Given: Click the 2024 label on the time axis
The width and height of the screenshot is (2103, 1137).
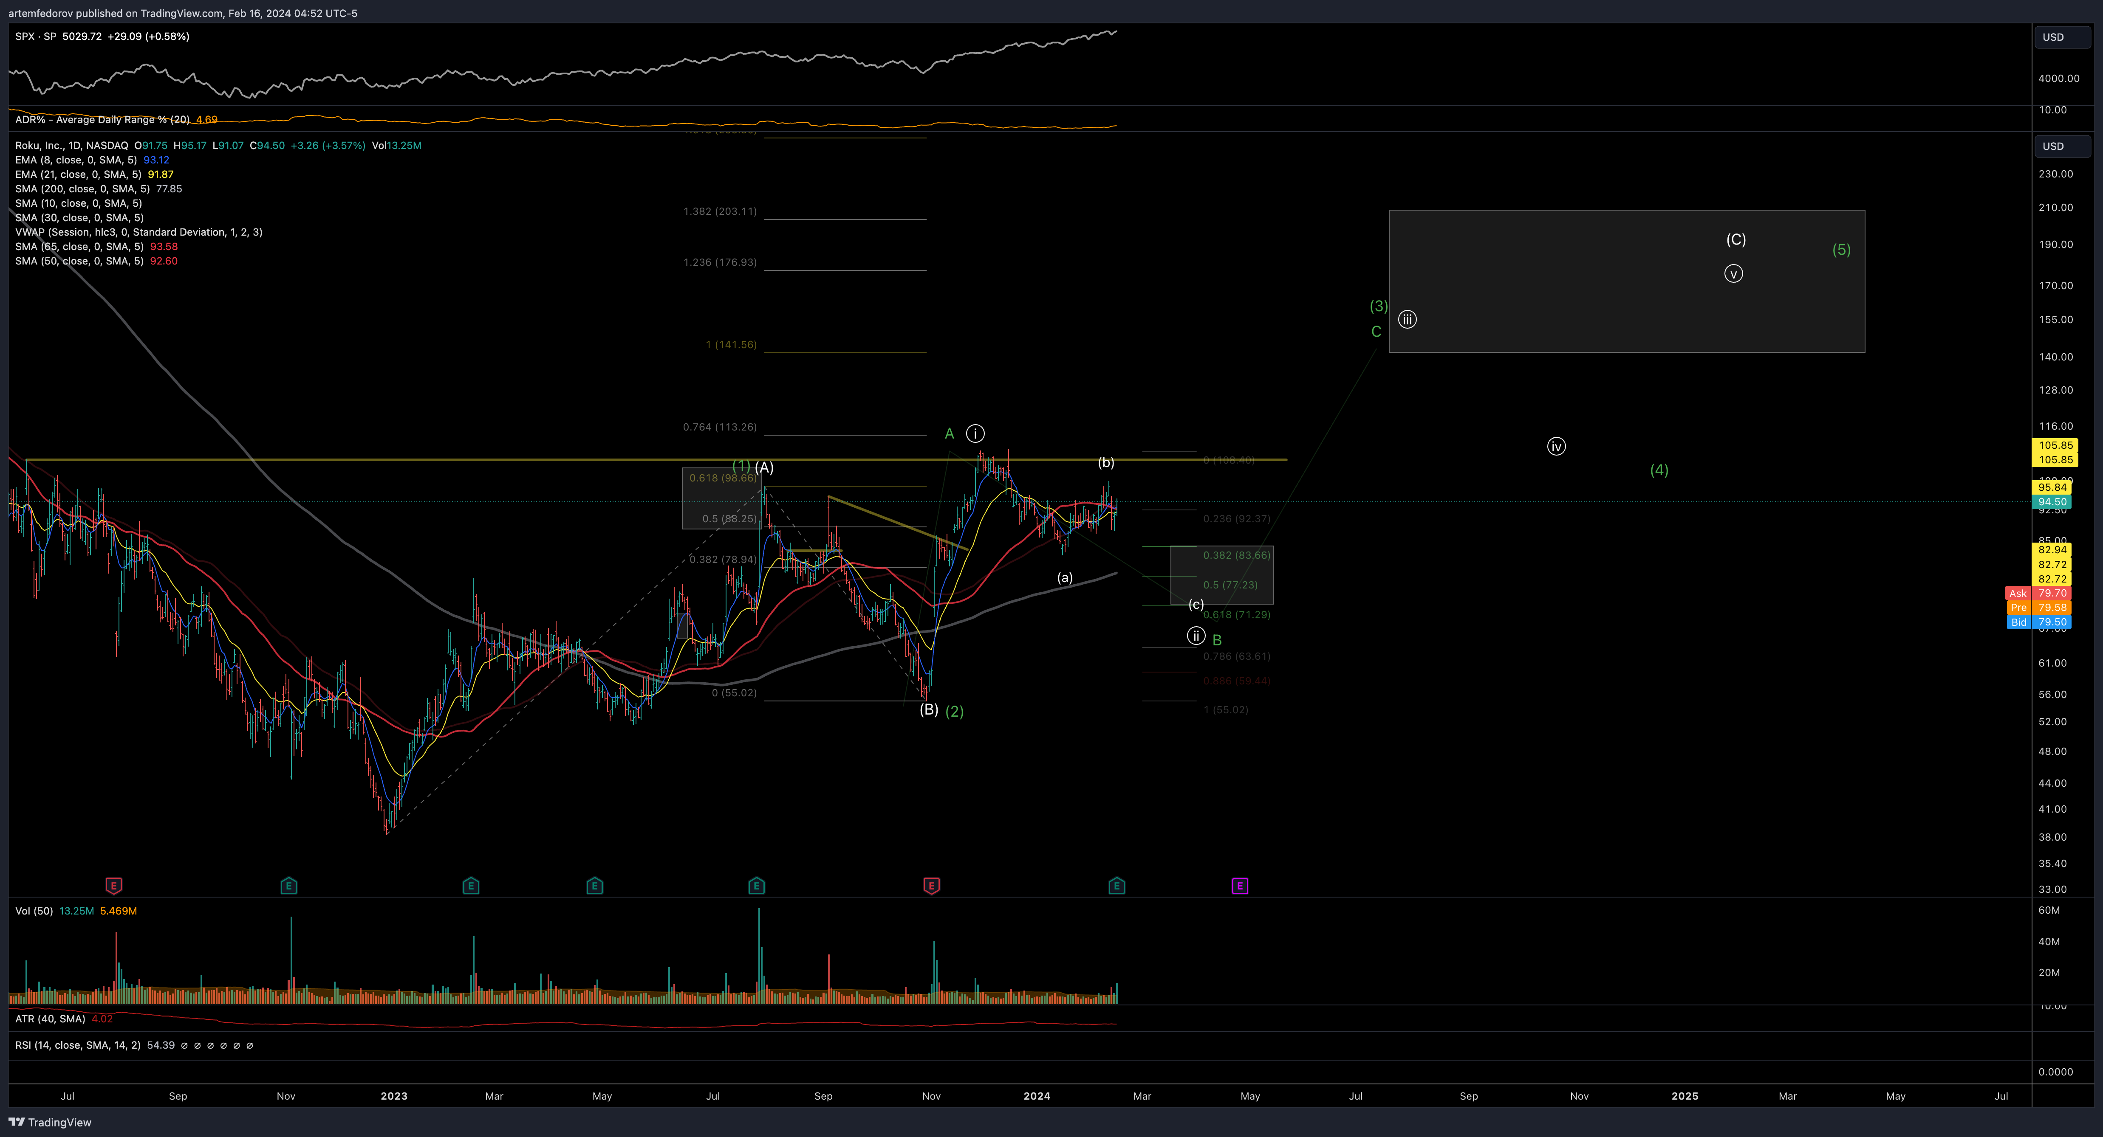Looking at the screenshot, I should [x=1037, y=1096].
